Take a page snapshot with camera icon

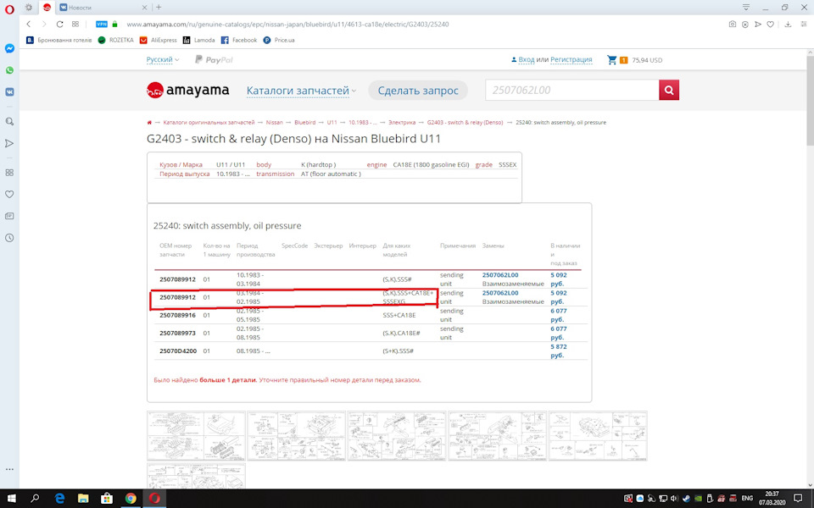coord(732,24)
